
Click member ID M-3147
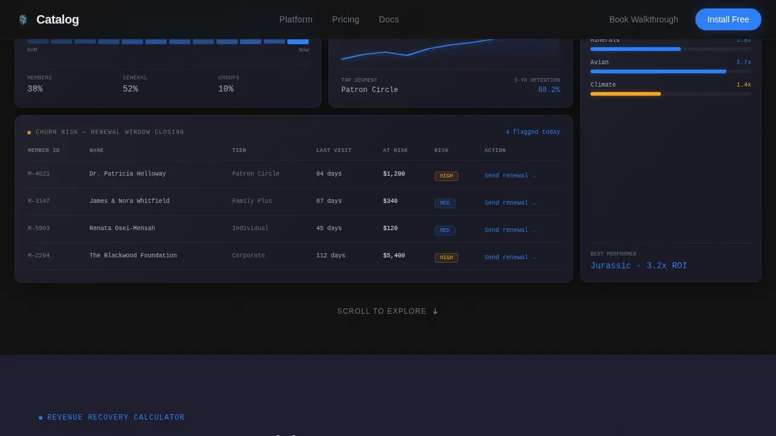click(39, 201)
